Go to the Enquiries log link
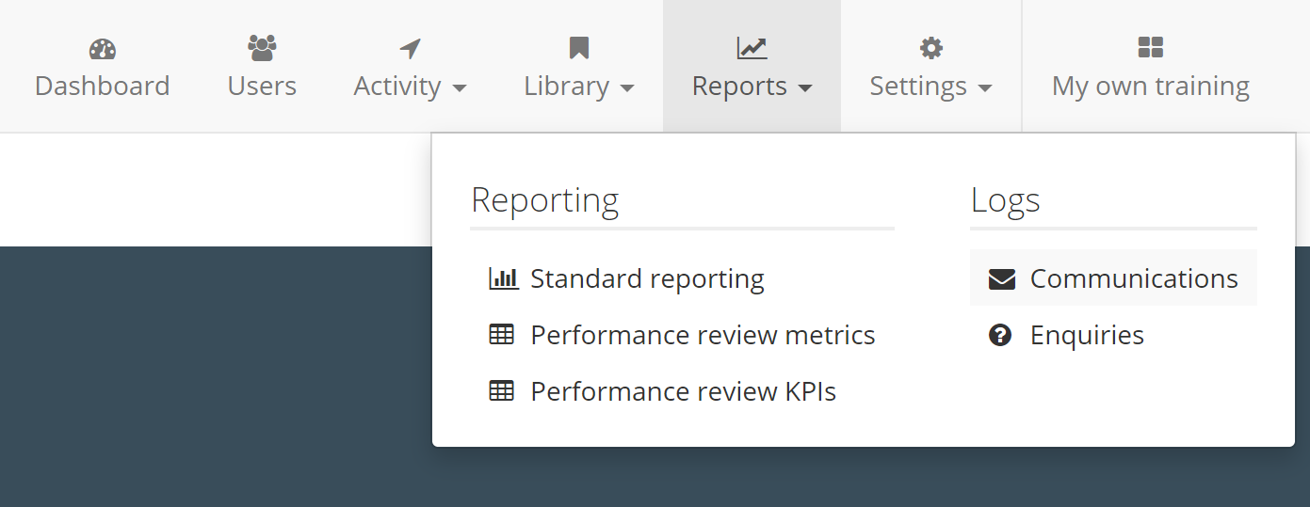This screenshot has height=507, width=1310. (1087, 336)
